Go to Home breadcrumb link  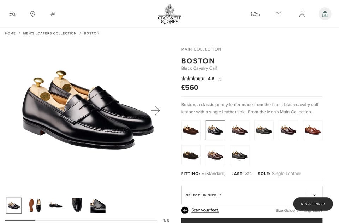(10, 33)
